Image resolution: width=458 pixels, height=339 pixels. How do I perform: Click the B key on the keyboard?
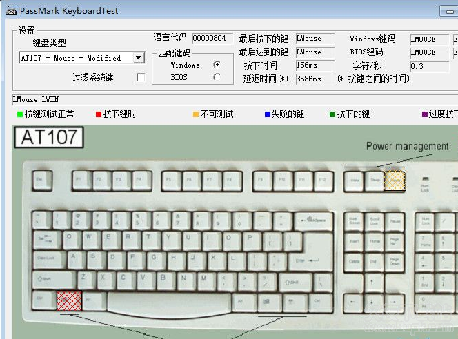166,281
